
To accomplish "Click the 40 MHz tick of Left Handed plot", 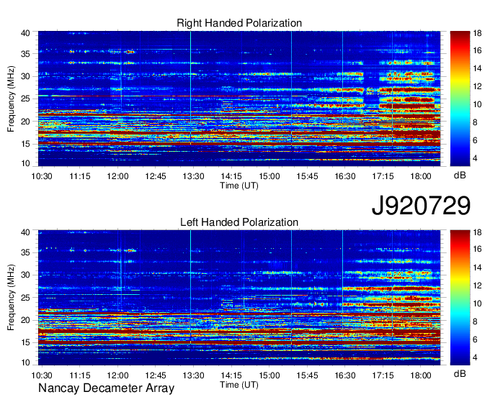I will pos(25,232).
